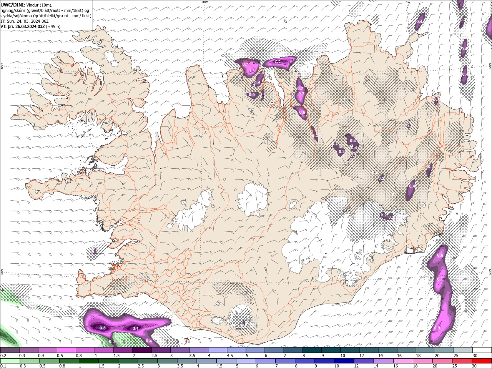This screenshot has height=369, width=492.
Task: Click the '15W' longitude label on the top edge
Action: (407, 2)
